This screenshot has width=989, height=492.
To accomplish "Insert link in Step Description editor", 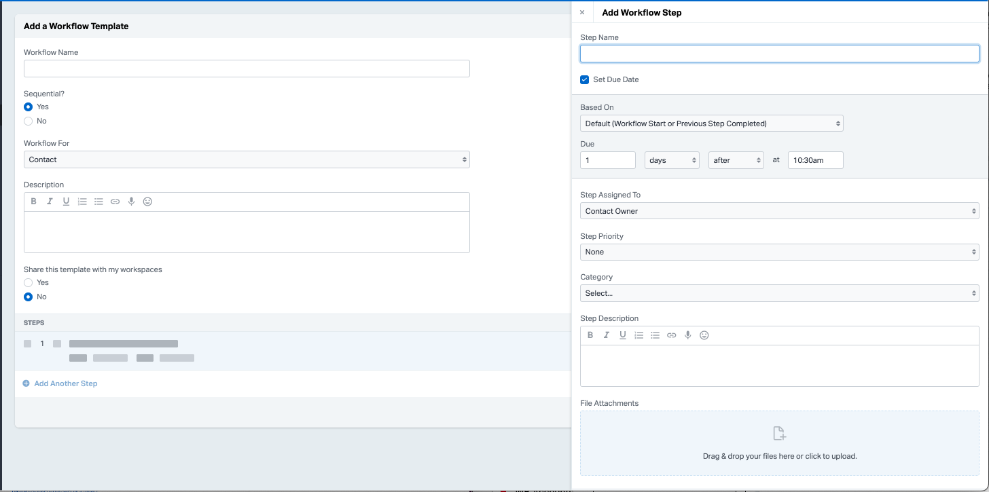I will coord(672,335).
